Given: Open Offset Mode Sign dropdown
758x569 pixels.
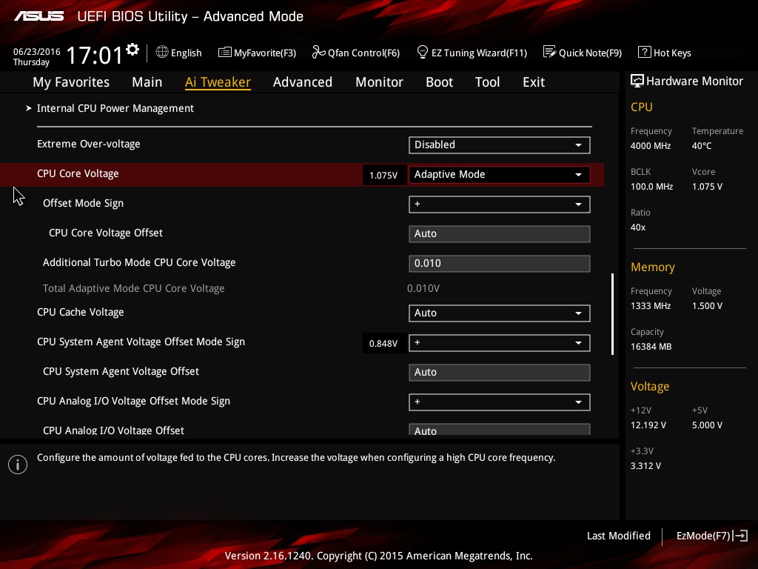Looking at the screenshot, I should [x=500, y=204].
